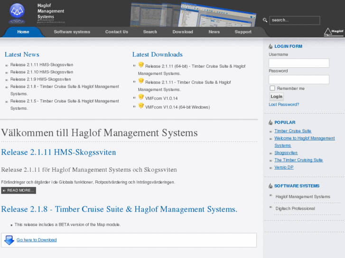Open Release 2.1.5 Timber Cruise Suite news item
Viewport: 345px width, 258px height.
coord(65,105)
